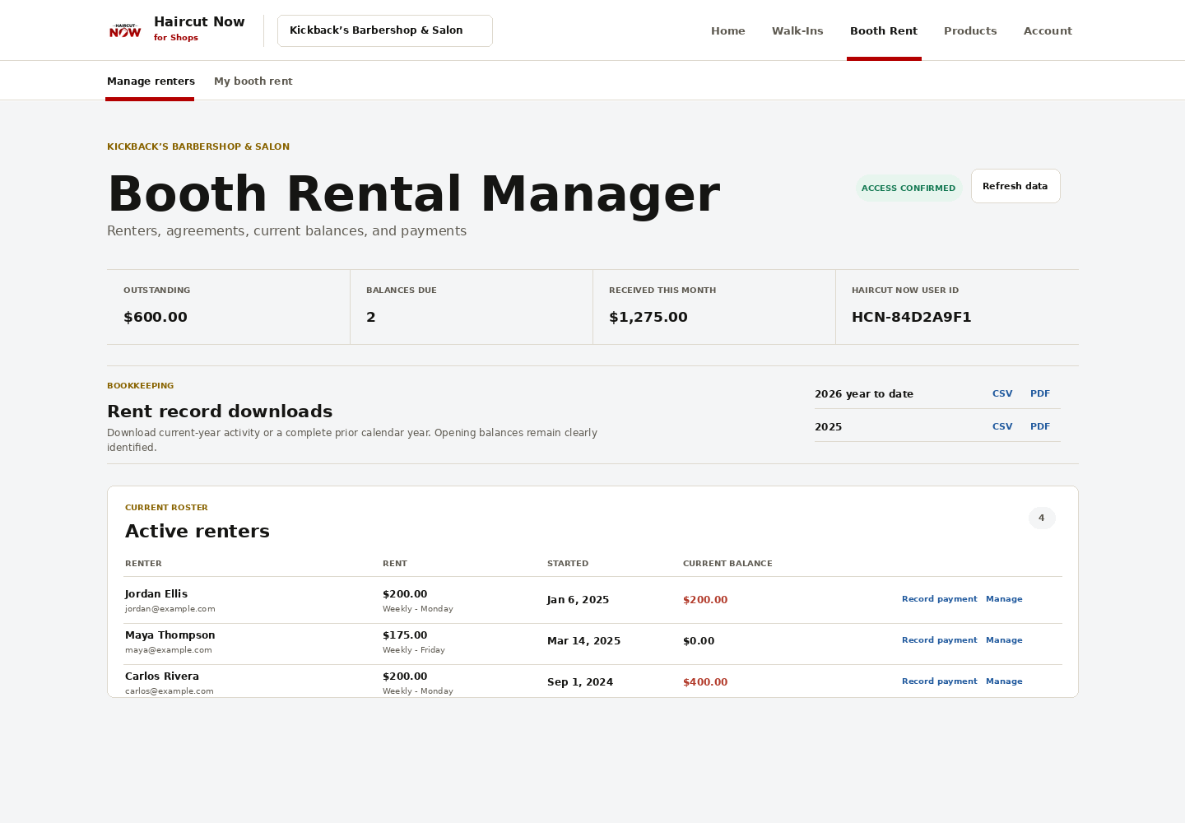
Task: Click the Rent record downloads heading
Action: [x=220, y=411]
